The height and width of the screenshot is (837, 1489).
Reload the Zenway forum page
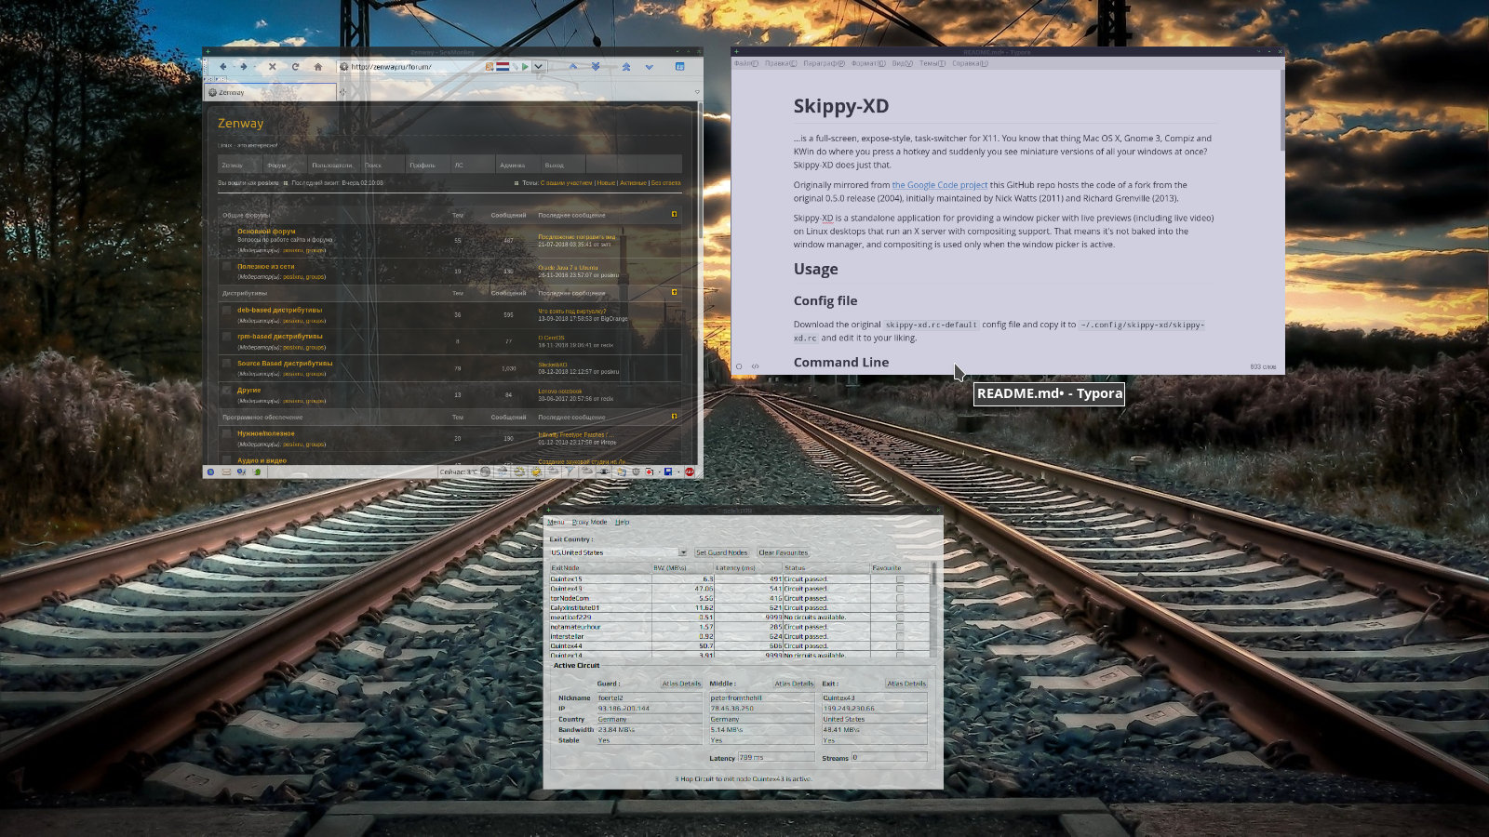[295, 67]
